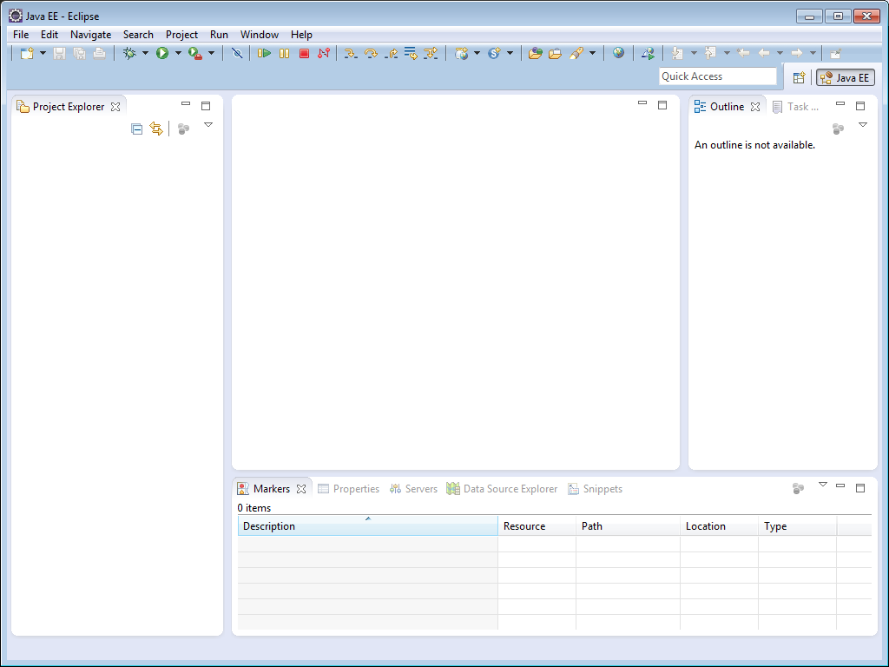Toggle Link with Editor in Project Explorer
The width and height of the screenshot is (889, 667).
[156, 129]
